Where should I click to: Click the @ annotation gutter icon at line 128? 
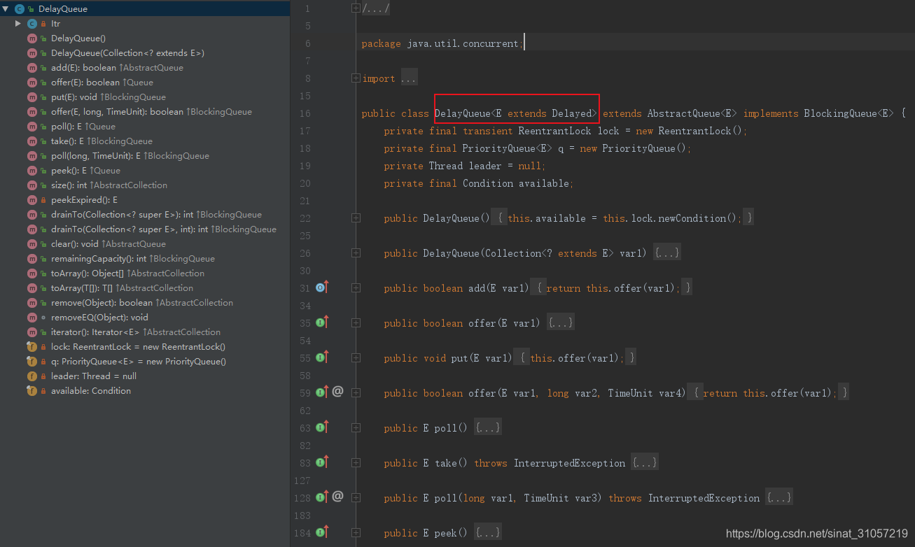(x=337, y=497)
